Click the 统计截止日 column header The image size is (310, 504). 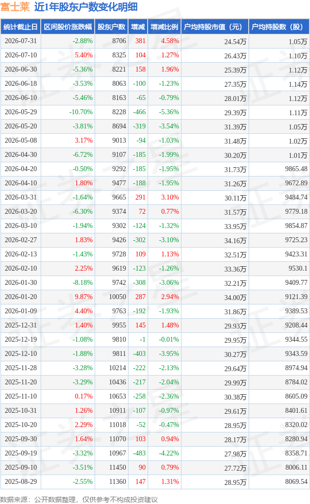pos(21,26)
